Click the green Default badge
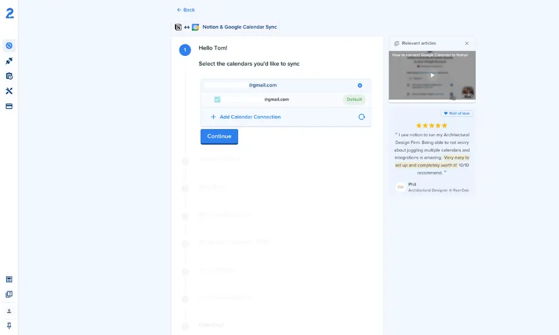Viewport: 559px width, 335px height. [x=354, y=100]
